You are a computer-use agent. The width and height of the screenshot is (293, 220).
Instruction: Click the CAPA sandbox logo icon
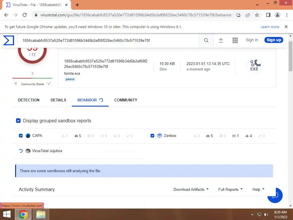[x=28, y=135]
